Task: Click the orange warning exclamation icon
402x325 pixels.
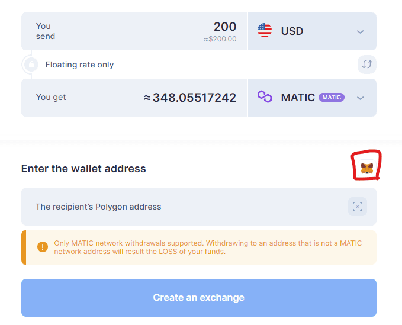Action: tap(43, 247)
